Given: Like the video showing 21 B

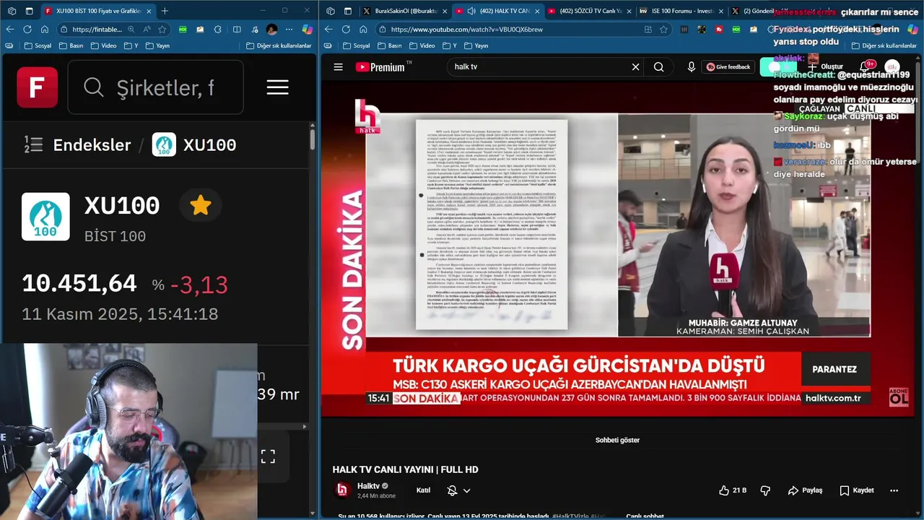Looking at the screenshot, I should coord(732,490).
